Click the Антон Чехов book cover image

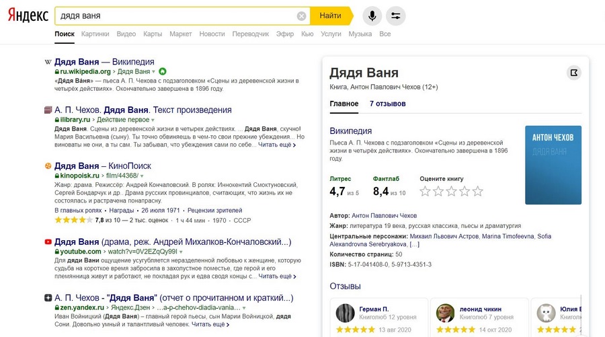click(553, 165)
